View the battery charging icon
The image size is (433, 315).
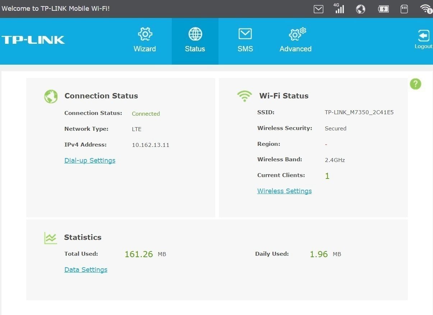click(383, 9)
